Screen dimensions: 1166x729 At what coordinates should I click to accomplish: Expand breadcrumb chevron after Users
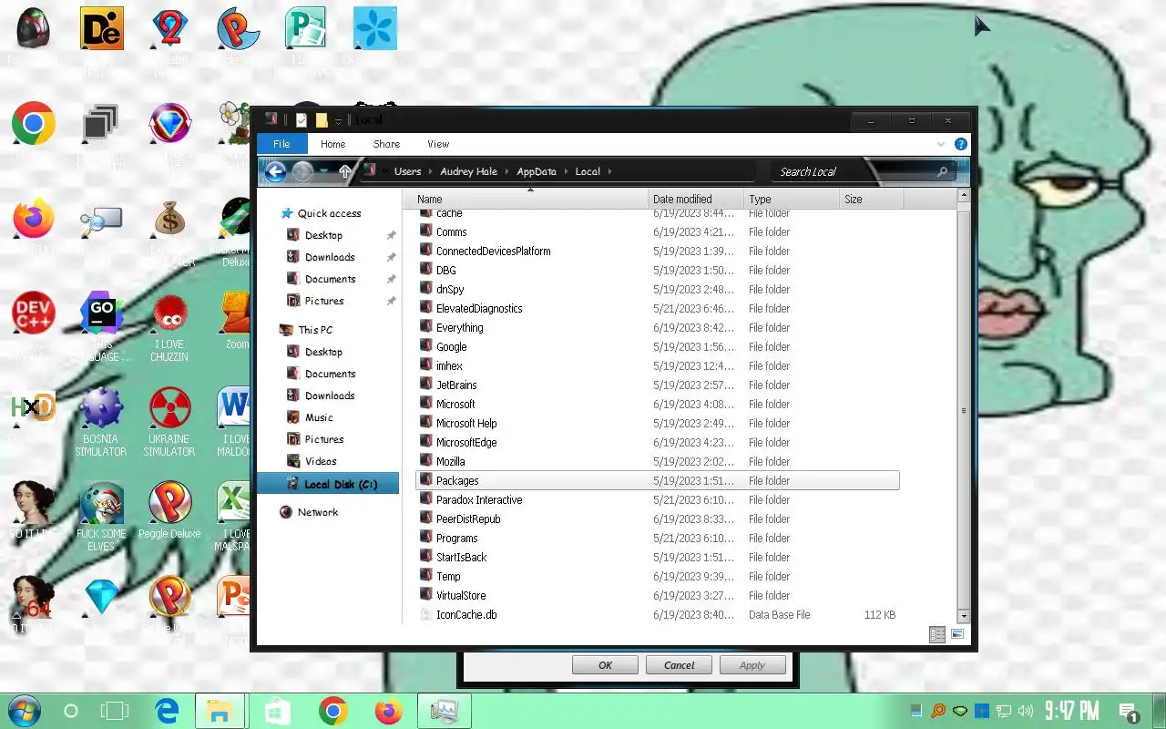point(429,171)
